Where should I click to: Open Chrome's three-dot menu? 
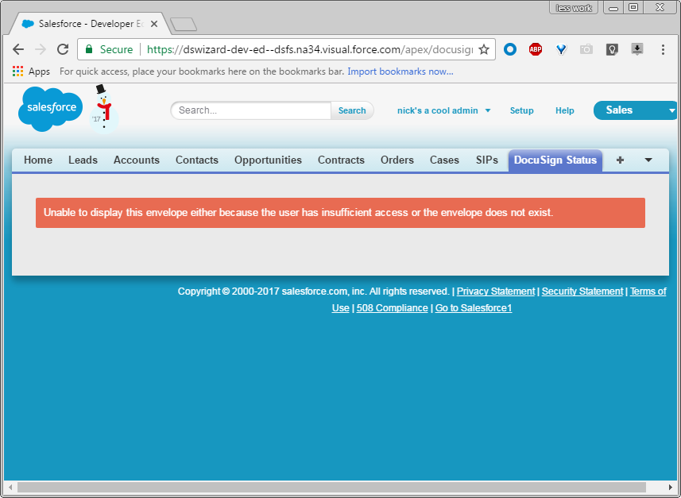coord(663,49)
